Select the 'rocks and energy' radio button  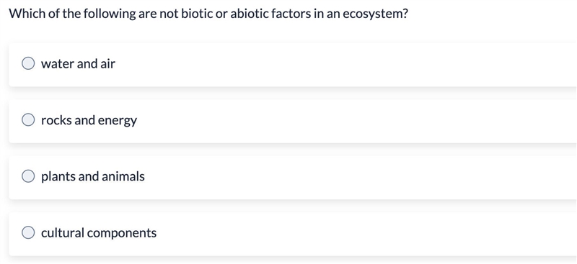(x=28, y=120)
